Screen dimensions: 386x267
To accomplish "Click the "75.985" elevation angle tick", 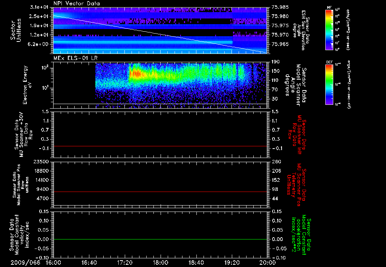I will click(x=280, y=7).
